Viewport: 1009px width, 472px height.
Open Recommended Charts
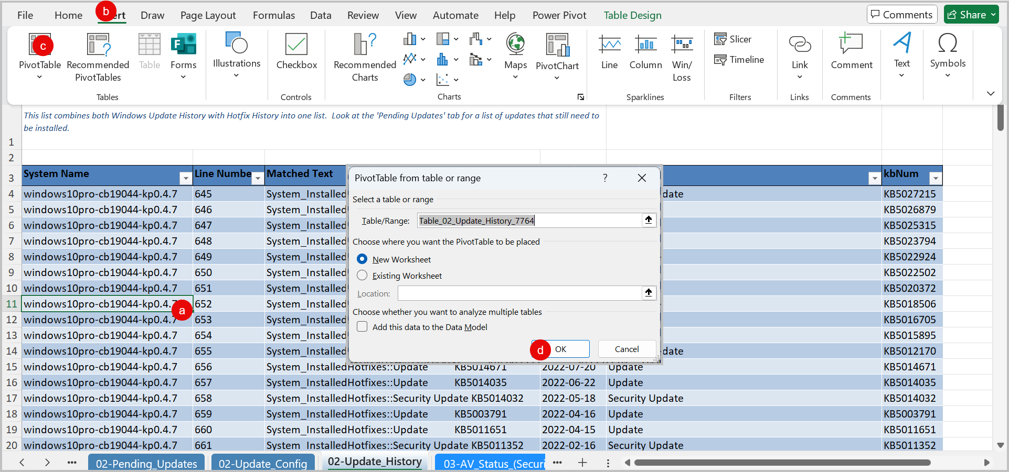point(364,55)
